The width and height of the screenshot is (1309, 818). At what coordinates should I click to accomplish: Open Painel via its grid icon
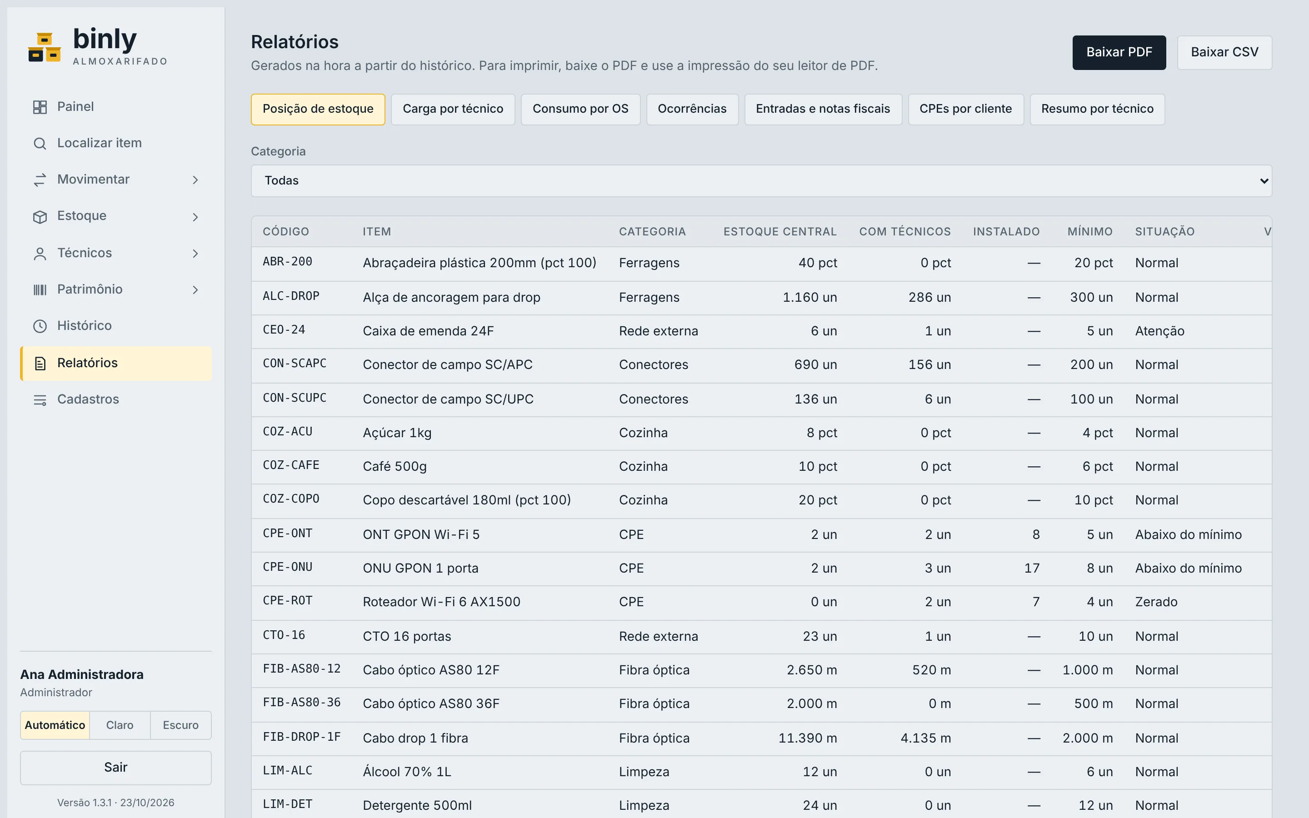coord(40,107)
